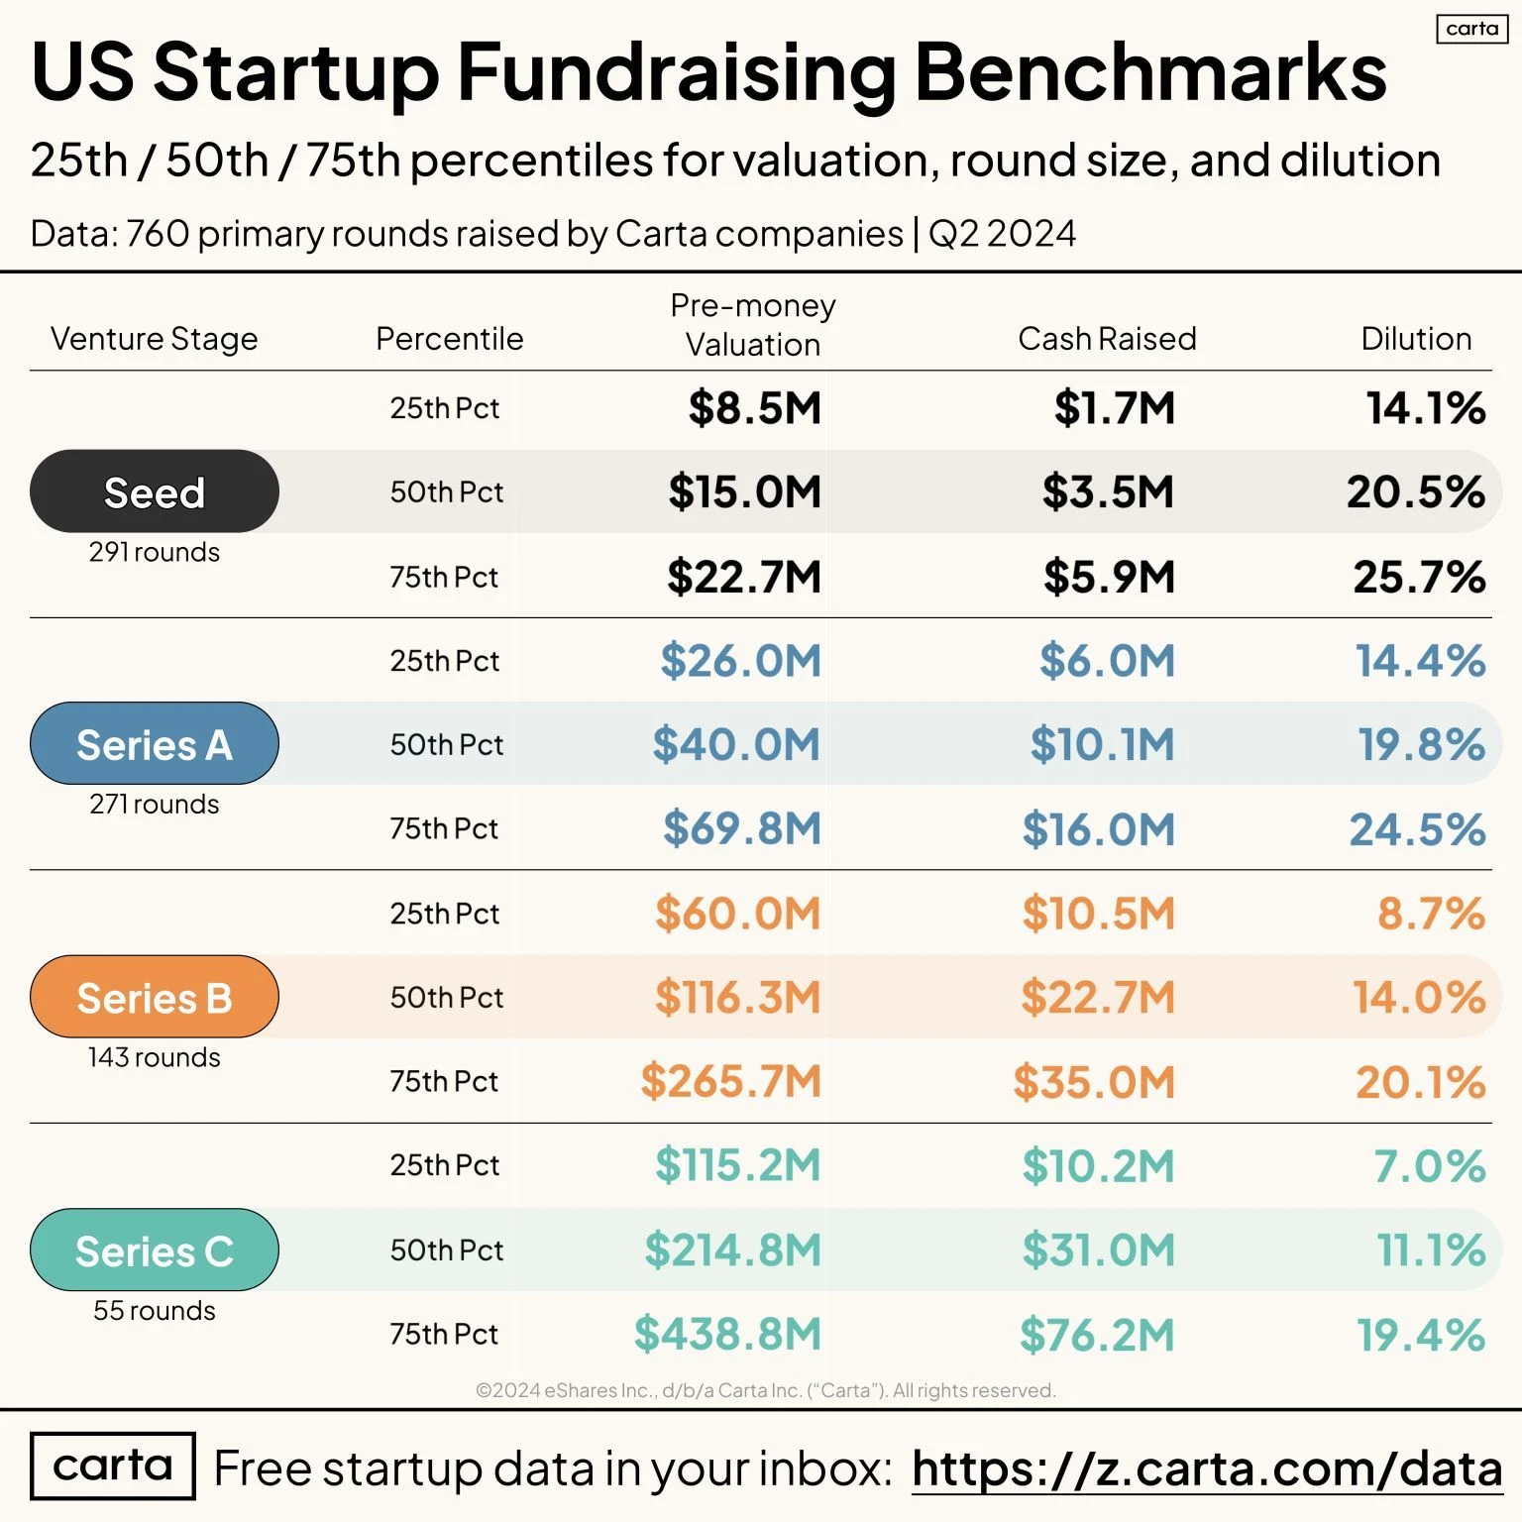Viewport: 1522px width, 1522px height.
Task: Open the z.carta.com/data link
Action: coord(1207,1468)
